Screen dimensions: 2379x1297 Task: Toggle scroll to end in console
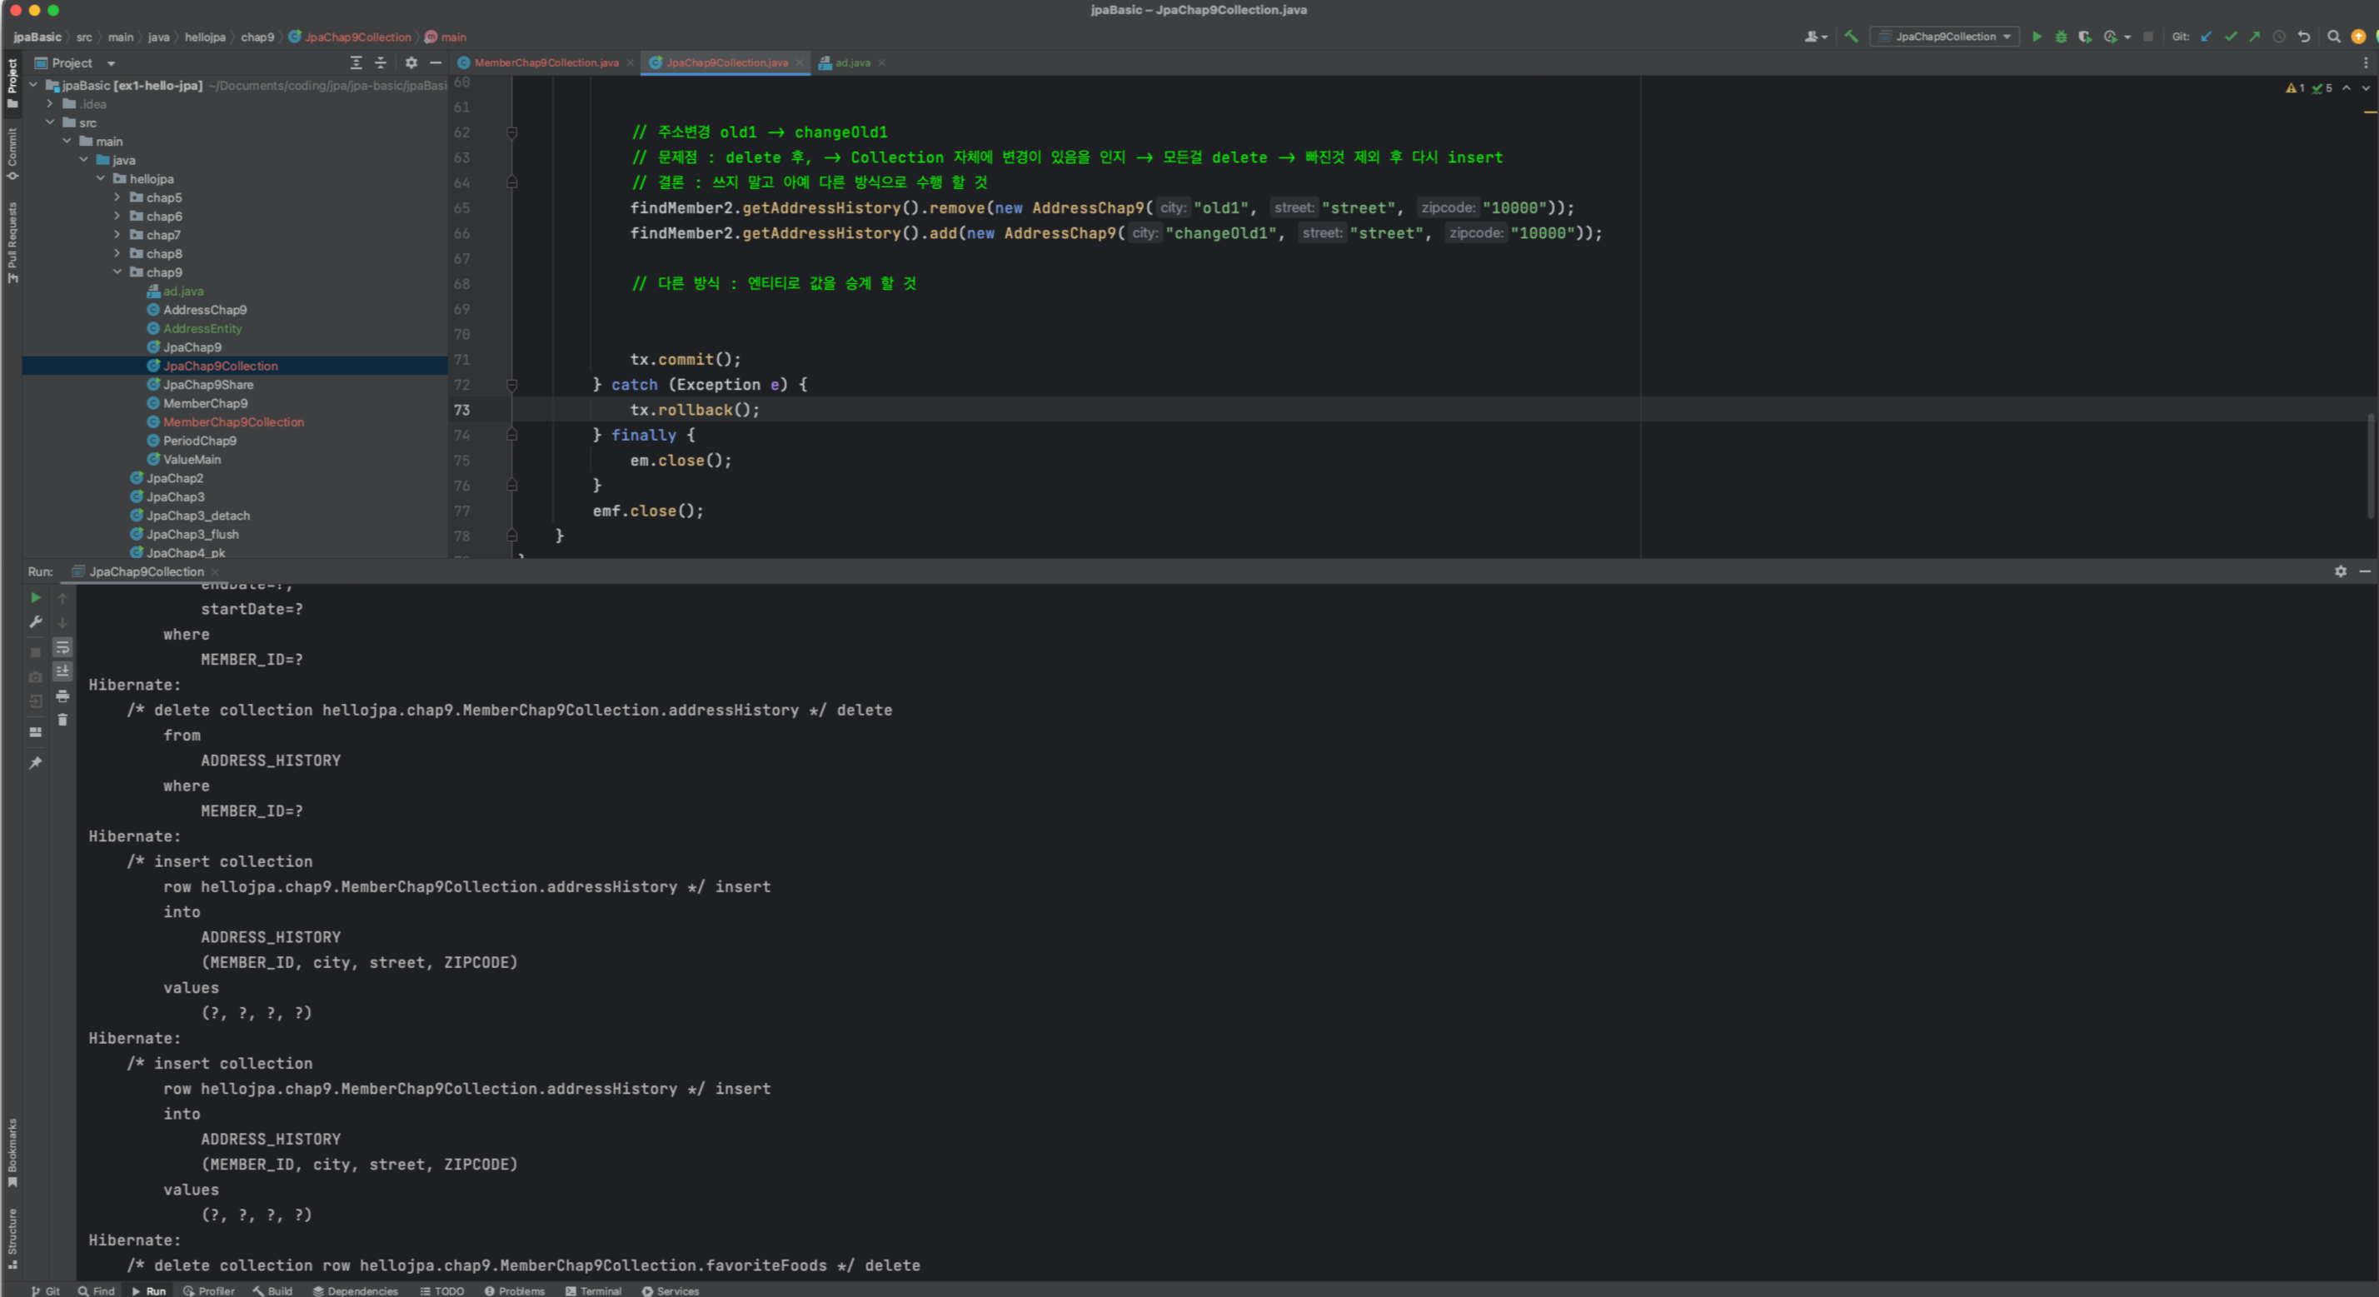pyautogui.click(x=62, y=671)
